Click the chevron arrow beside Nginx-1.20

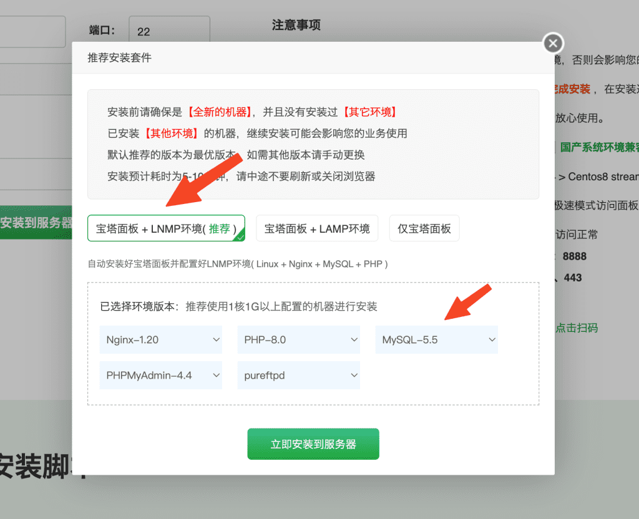[x=217, y=340]
